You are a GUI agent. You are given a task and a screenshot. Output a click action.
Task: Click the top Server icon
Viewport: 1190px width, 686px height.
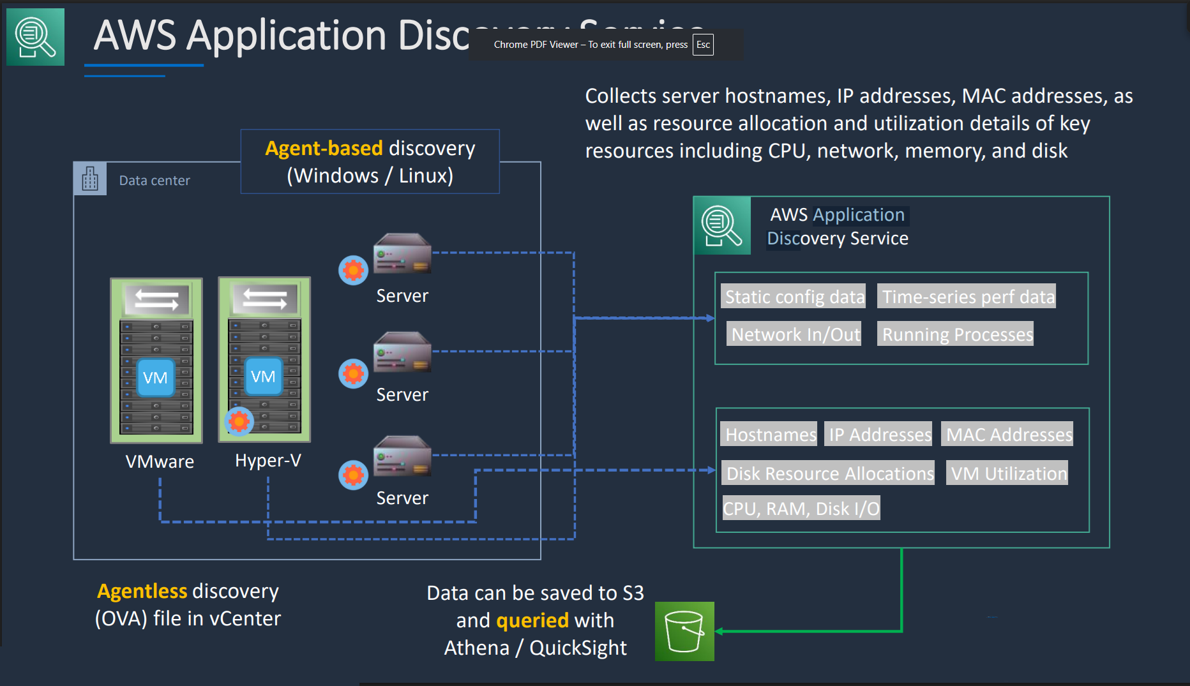[x=402, y=253]
